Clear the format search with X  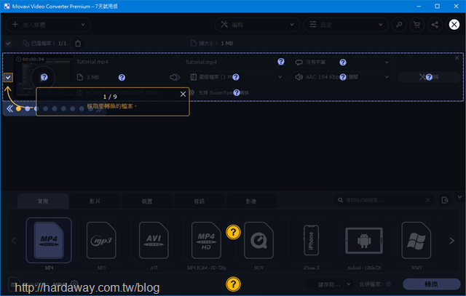click(x=427, y=200)
